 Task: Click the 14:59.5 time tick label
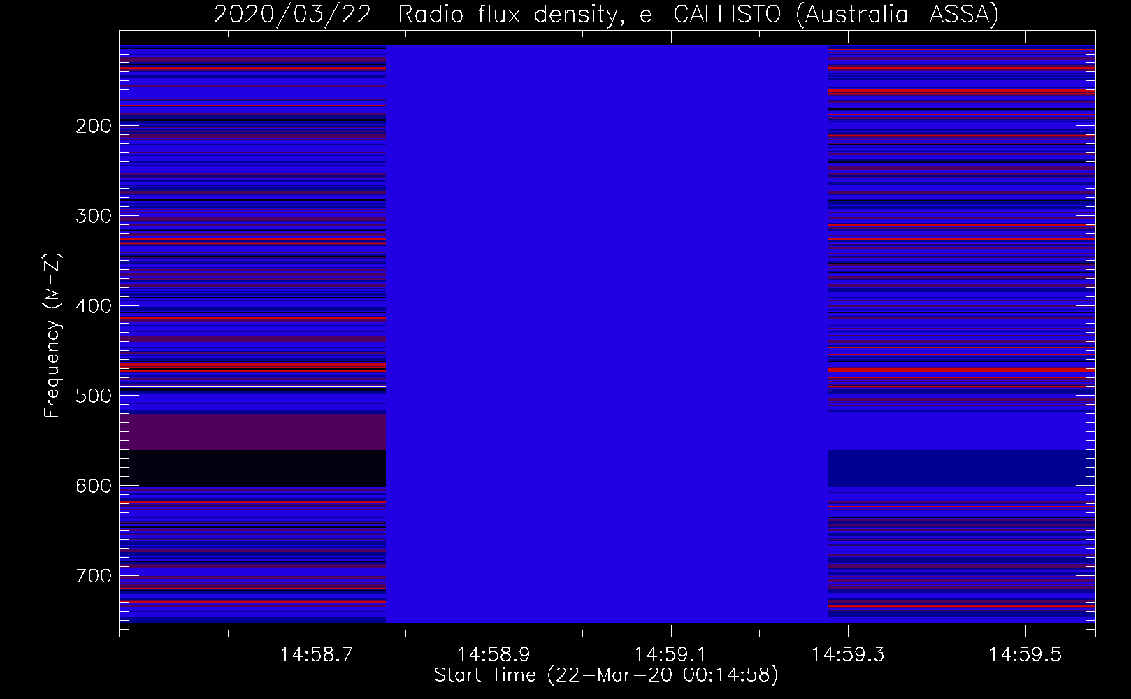pyautogui.click(x=1025, y=655)
